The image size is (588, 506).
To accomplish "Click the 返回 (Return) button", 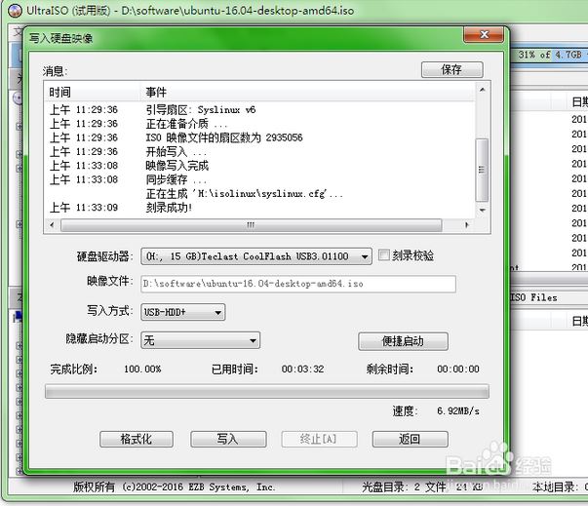I will coord(410,439).
